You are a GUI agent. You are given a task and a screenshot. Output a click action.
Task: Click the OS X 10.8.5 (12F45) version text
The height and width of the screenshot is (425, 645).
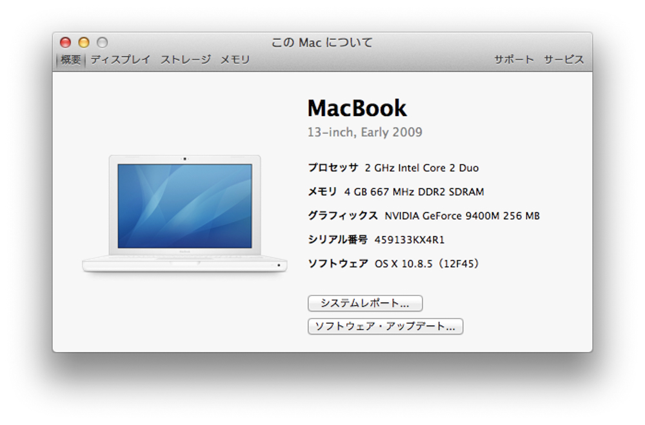pos(426,264)
